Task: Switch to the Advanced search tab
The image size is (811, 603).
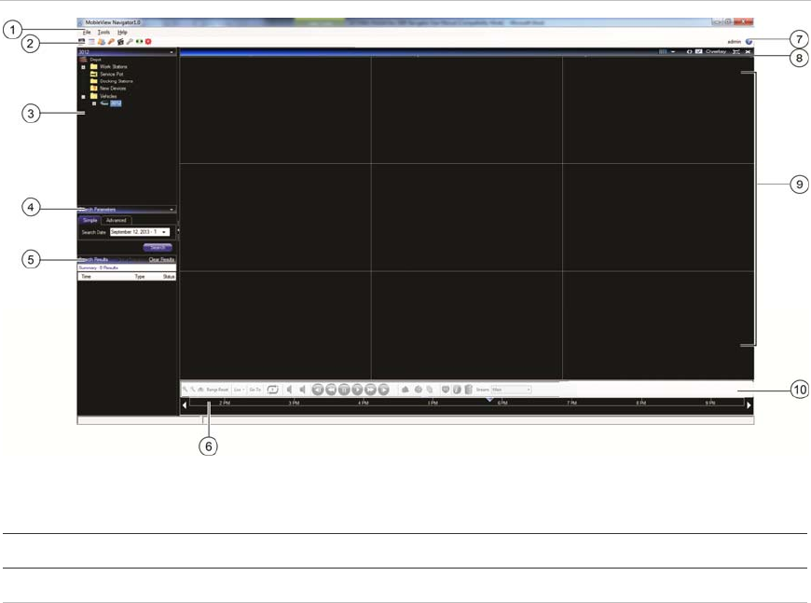Action: 116,220
